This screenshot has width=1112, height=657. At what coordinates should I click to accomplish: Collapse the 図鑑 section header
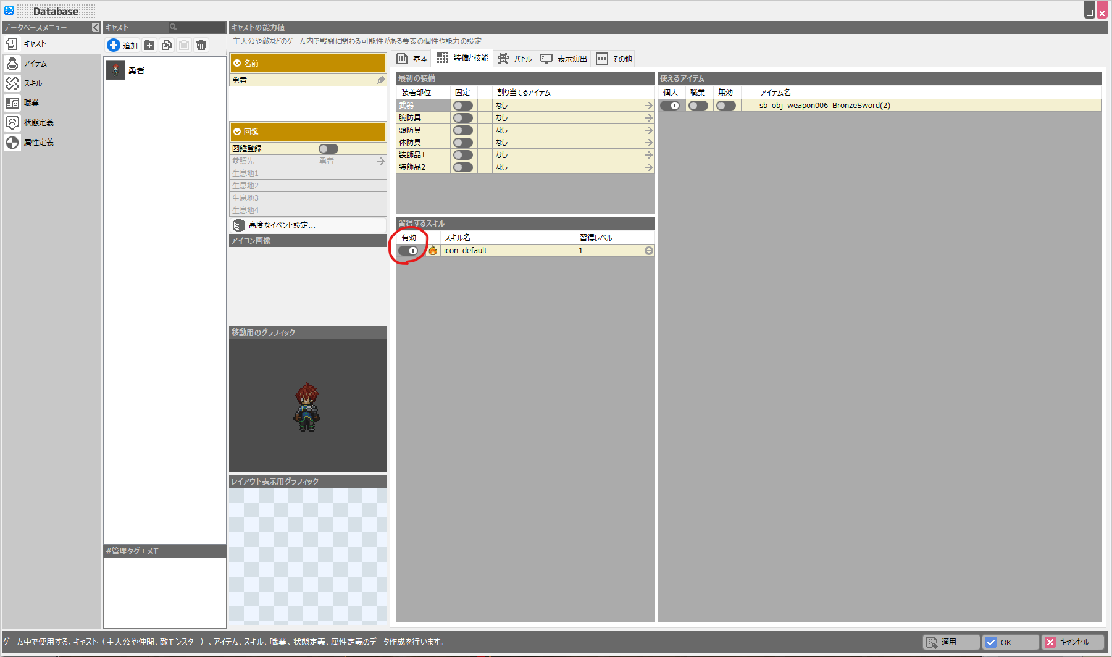point(237,132)
